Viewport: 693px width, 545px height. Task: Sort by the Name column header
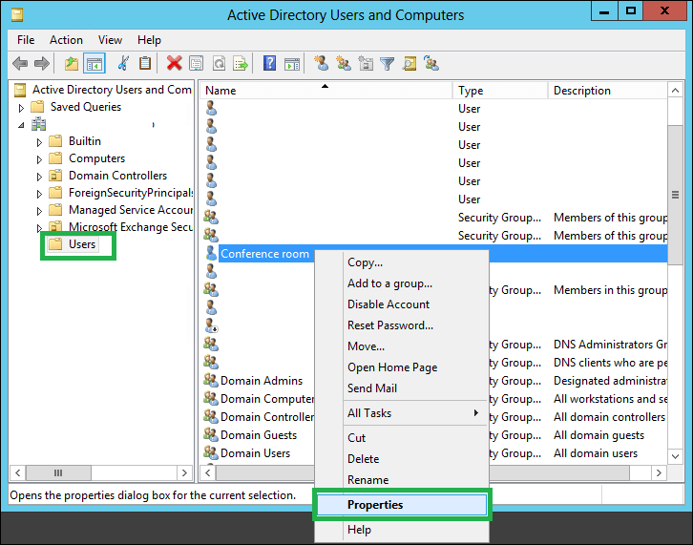(x=326, y=90)
